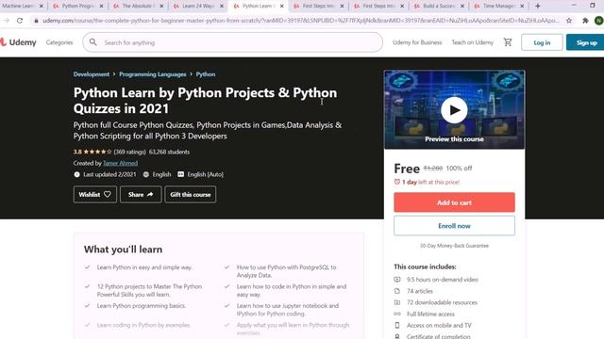Switch to 'The Absolute' tab

[x=138, y=7]
